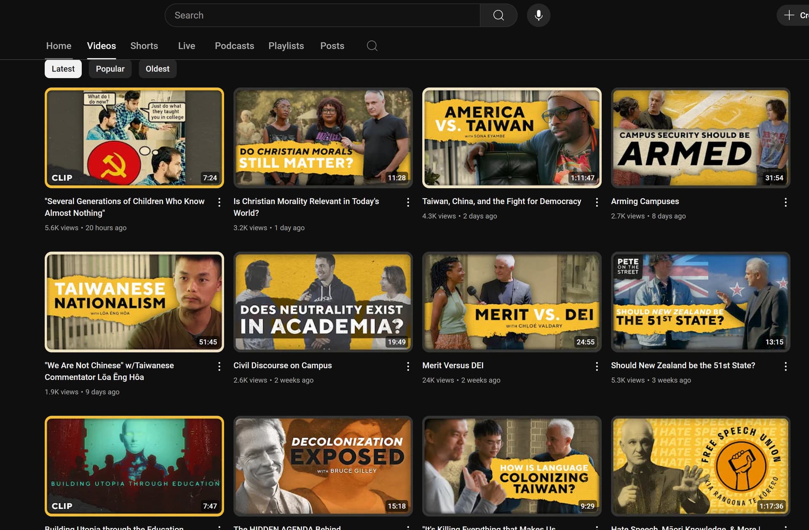Switch to the Shorts tab
Image resolution: width=809 pixels, height=530 pixels.
point(144,46)
